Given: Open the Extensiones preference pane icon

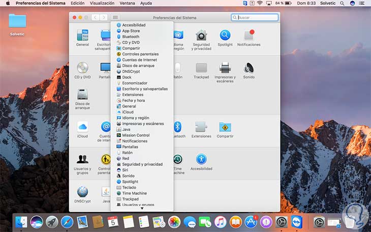Looking at the screenshot, I should click(x=201, y=127).
